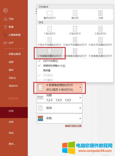Open the print layout dropdown showing 讲义

[x=60, y=87]
